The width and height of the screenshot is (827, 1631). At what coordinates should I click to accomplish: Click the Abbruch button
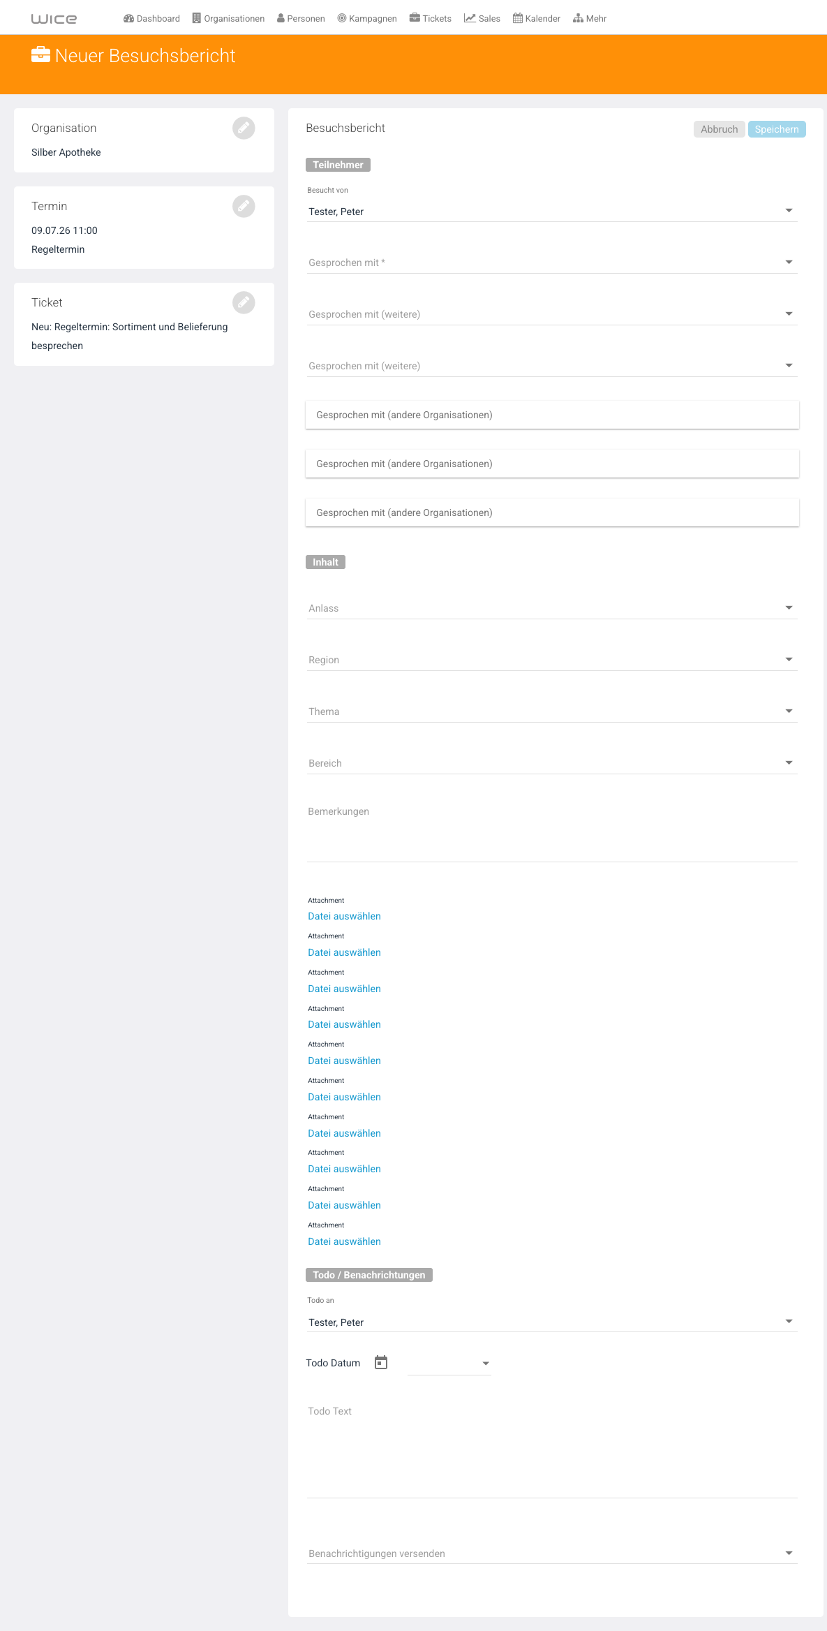tap(719, 129)
